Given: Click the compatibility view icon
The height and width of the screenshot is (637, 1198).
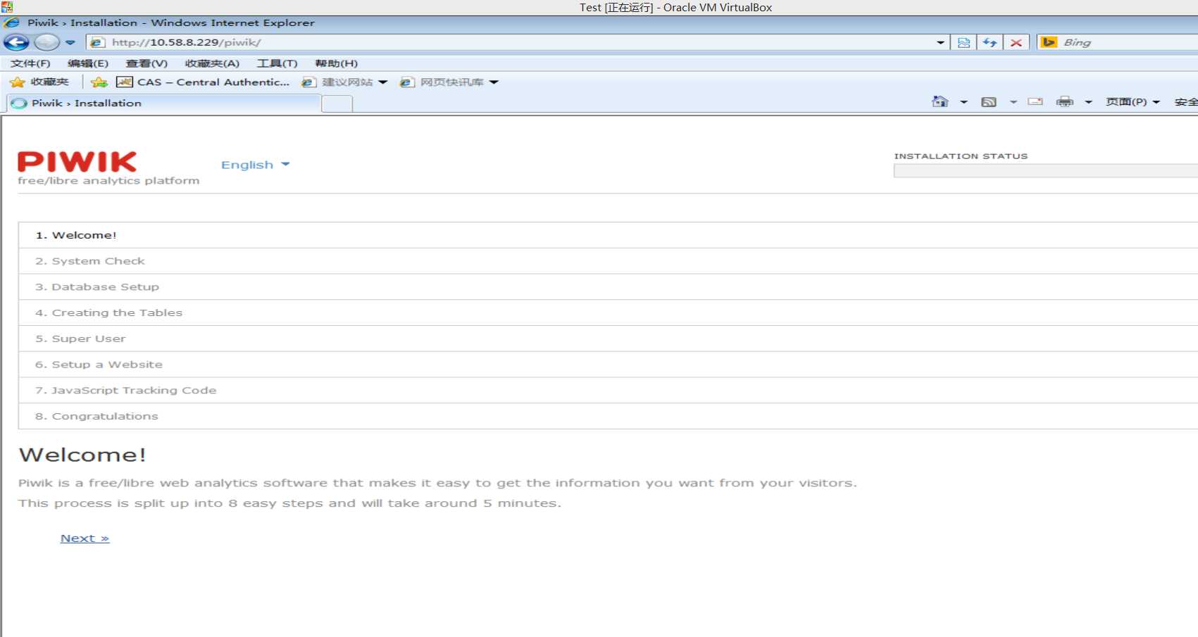Looking at the screenshot, I should [x=963, y=42].
